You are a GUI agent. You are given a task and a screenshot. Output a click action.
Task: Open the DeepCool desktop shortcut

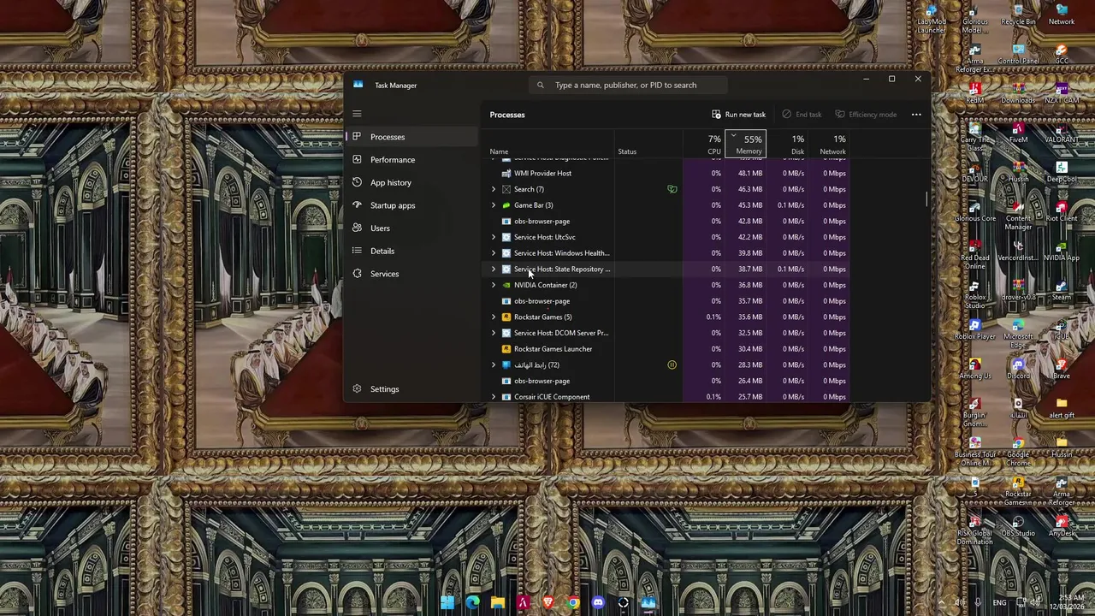[1062, 173]
